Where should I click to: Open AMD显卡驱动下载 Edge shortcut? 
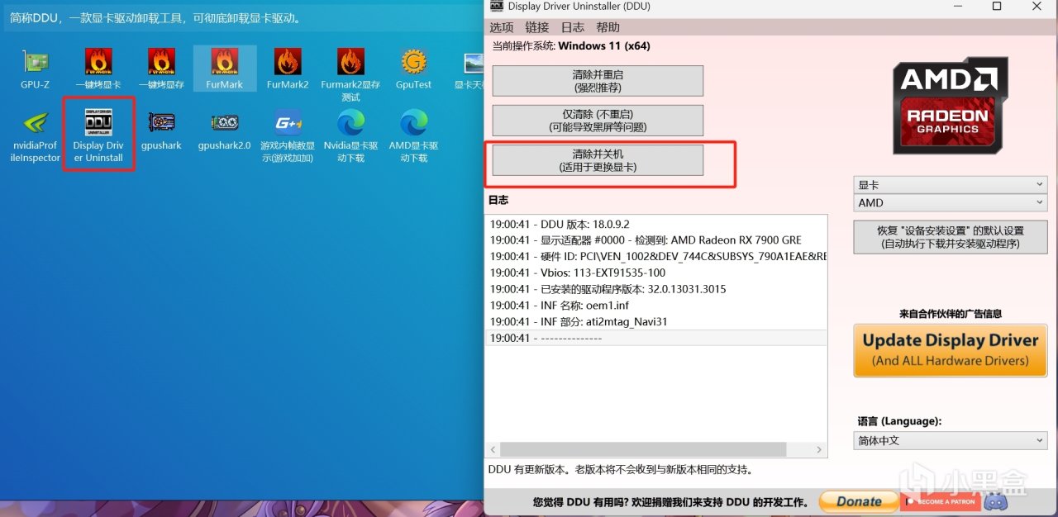[413, 136]
